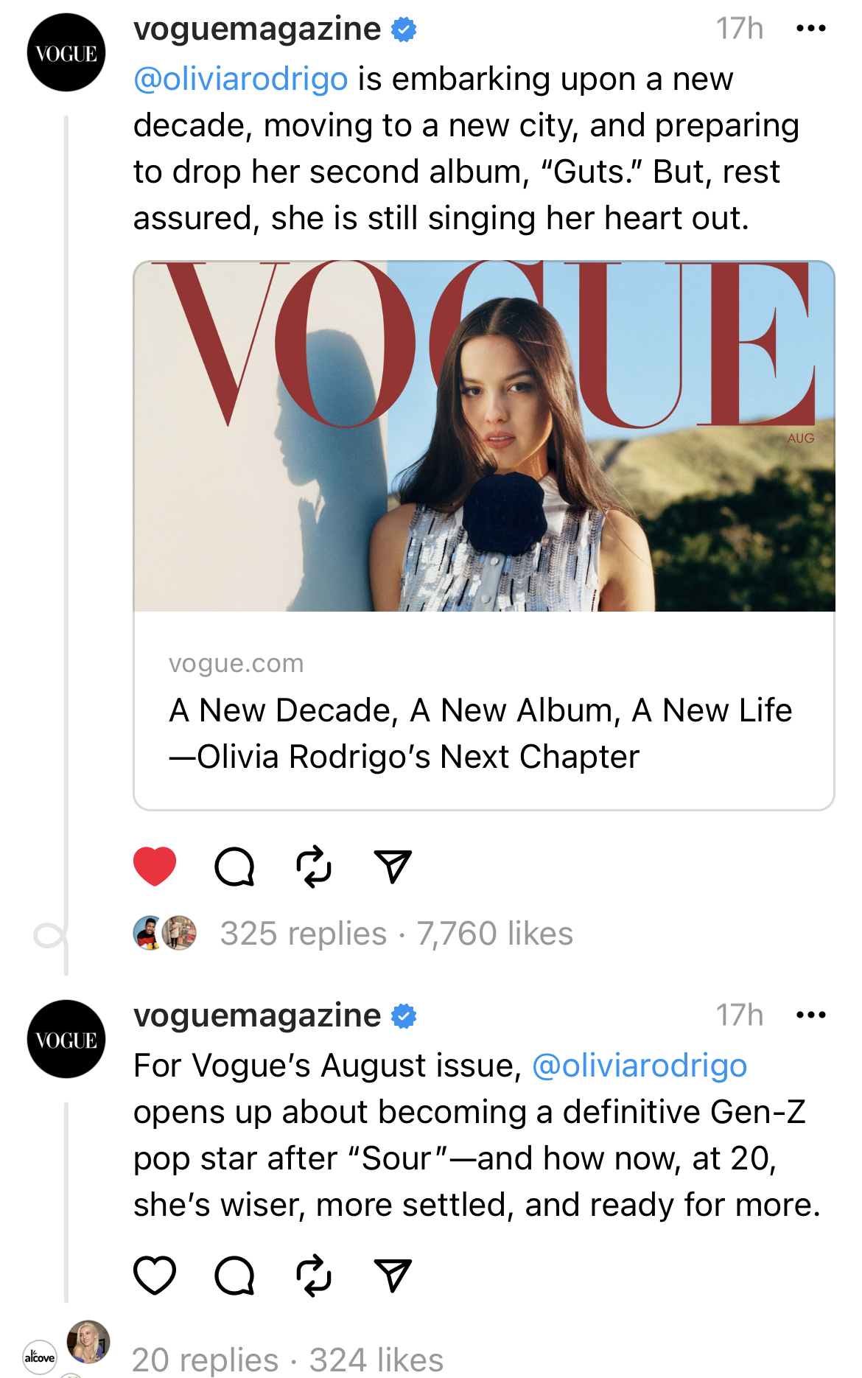The image size is (862, 1378).
Task: Open more options for first post
Action: (x=811, y=29)
